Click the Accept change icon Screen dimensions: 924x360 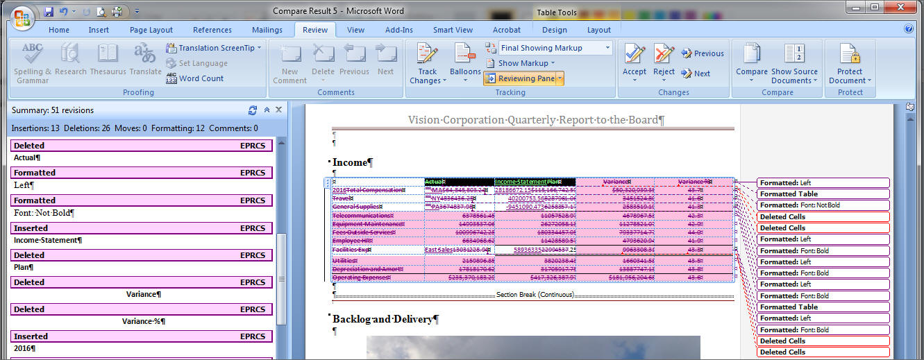[635, 54]
